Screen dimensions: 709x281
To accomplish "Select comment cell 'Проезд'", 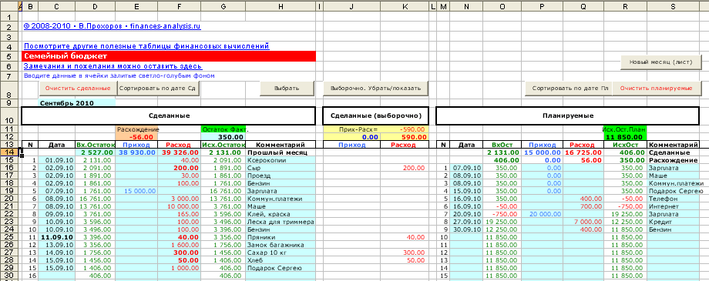I will point(281,176).
